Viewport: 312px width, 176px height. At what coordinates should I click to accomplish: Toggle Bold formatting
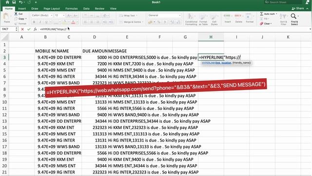(34, 22)
